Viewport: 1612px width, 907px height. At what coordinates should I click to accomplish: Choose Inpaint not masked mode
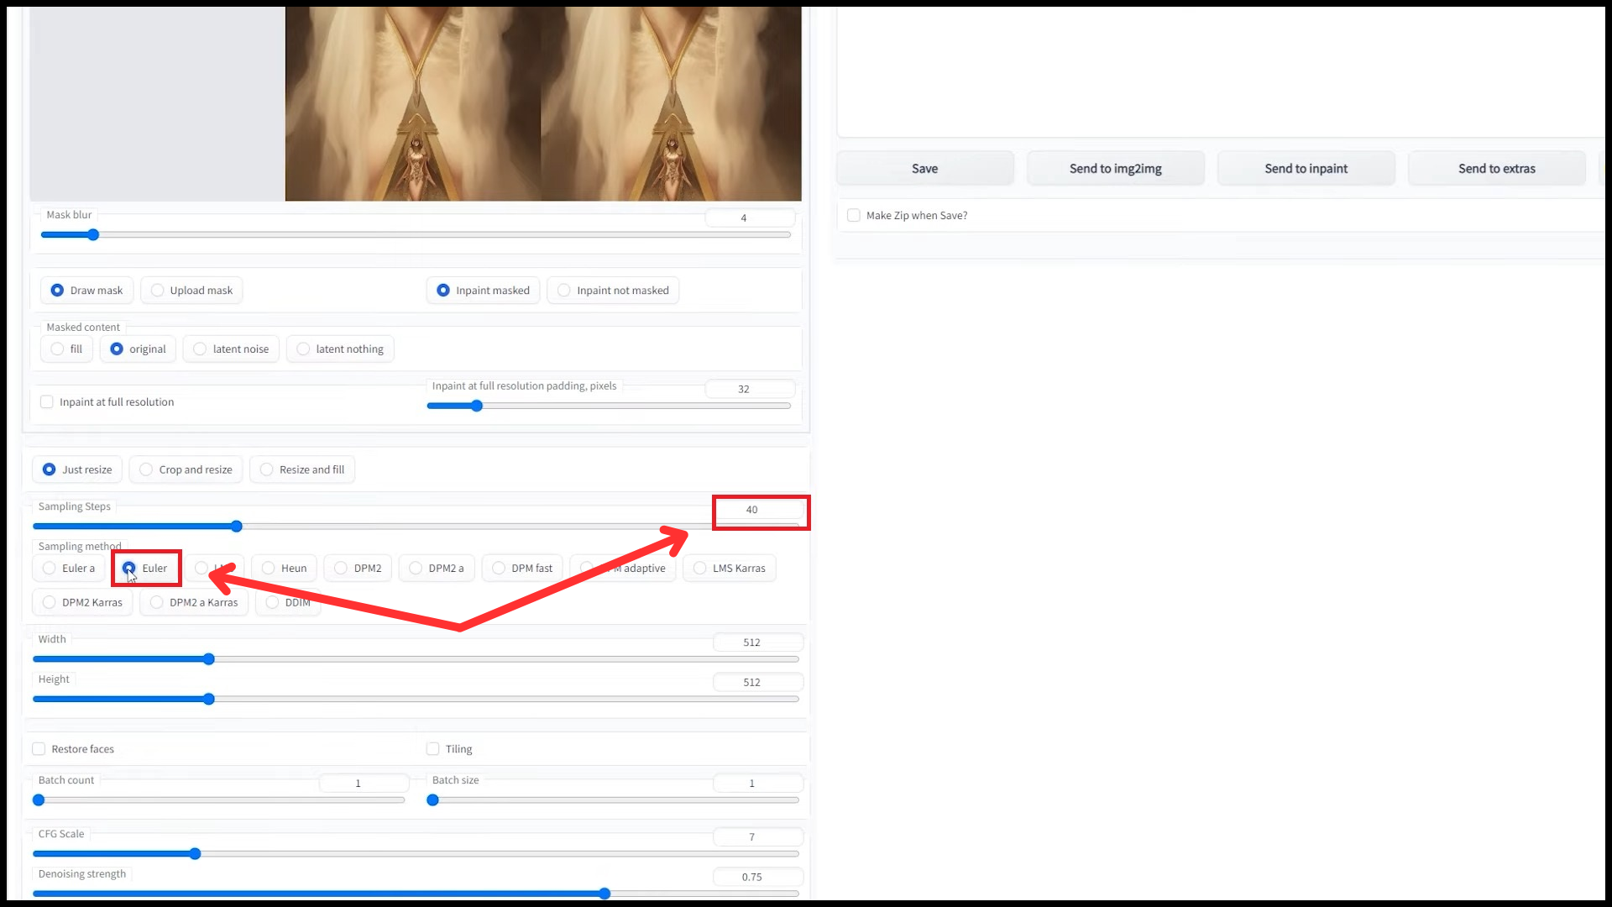(564, 291)
